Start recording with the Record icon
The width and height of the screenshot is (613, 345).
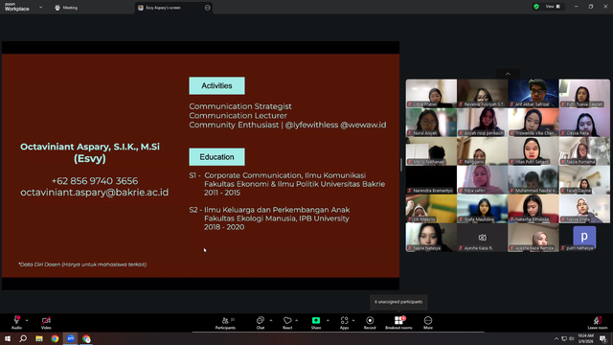click(370, 320)
